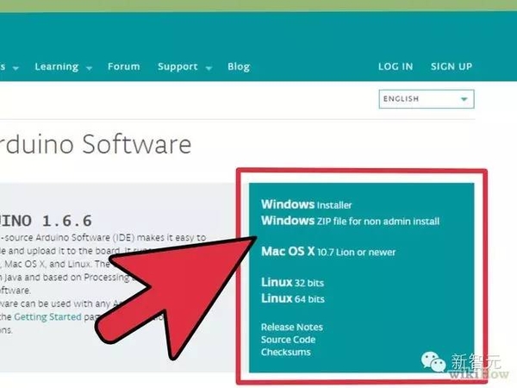
Task: Open the Release Notes link
Action: click(292, 327)
